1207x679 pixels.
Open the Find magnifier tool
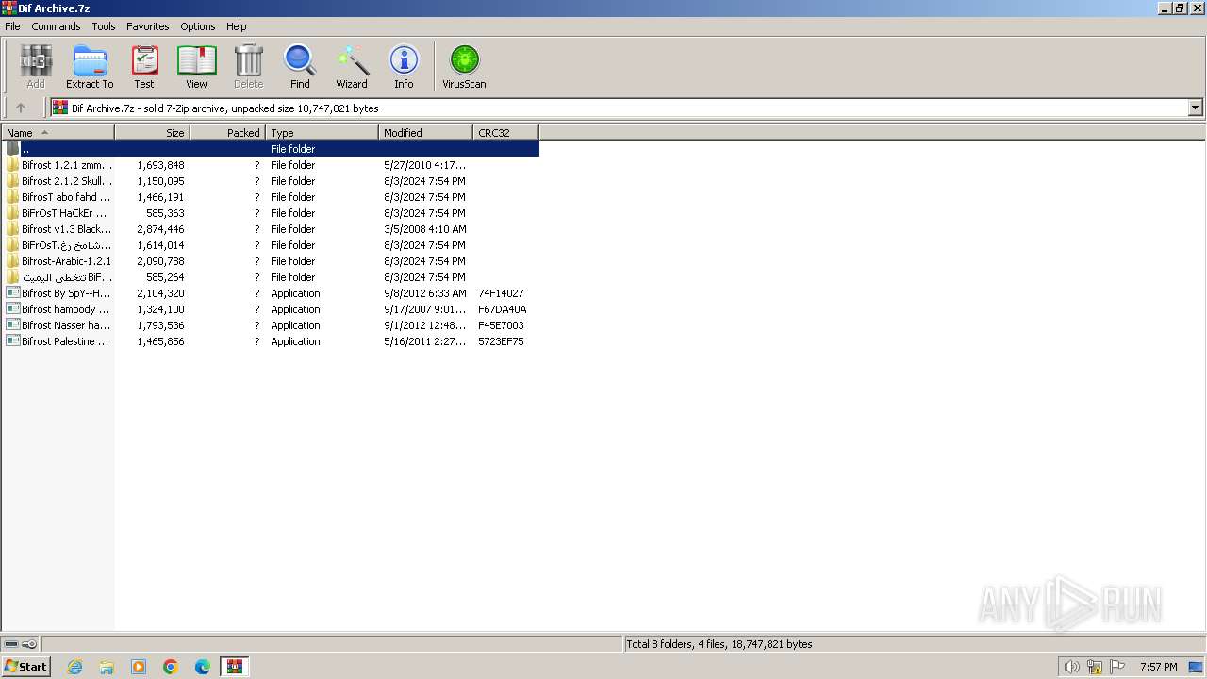click(x=300, y=67)
